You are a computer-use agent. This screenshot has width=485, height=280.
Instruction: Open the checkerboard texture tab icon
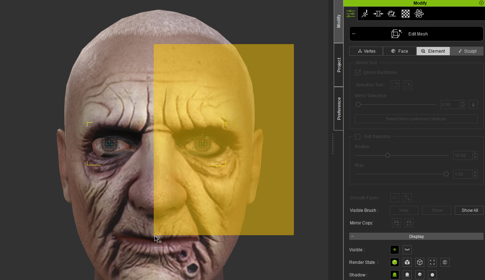[x=405, y=14]
